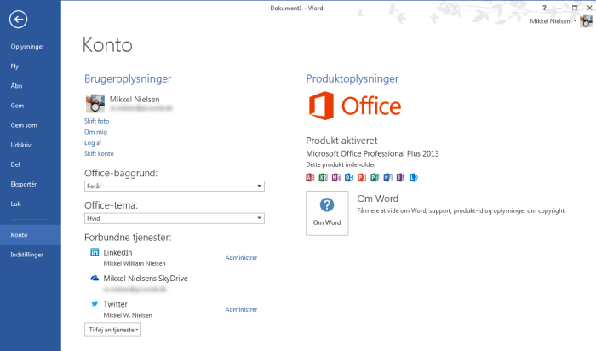Select the Konto sidebar item

(x=31, y=234)
